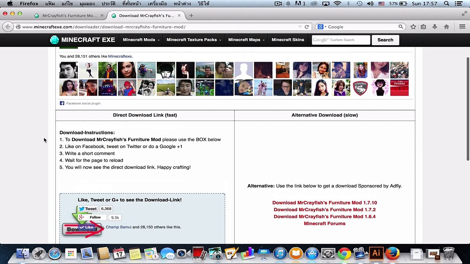Launch Safari from the Dock
The image size is (470, 264).
(x=55, y=253)
